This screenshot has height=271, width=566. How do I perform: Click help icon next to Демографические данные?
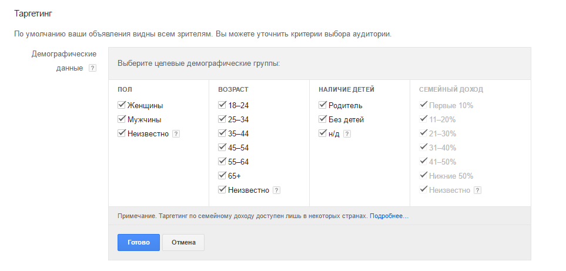(x=92, y=68)
